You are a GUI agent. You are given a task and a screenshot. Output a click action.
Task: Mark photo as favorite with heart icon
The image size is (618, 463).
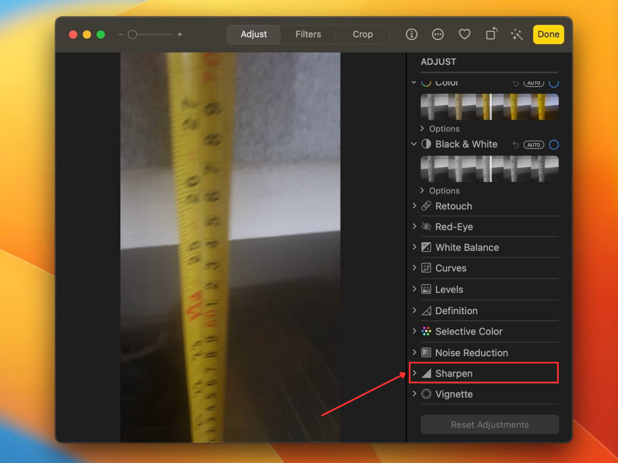click(x=464, y=34)
